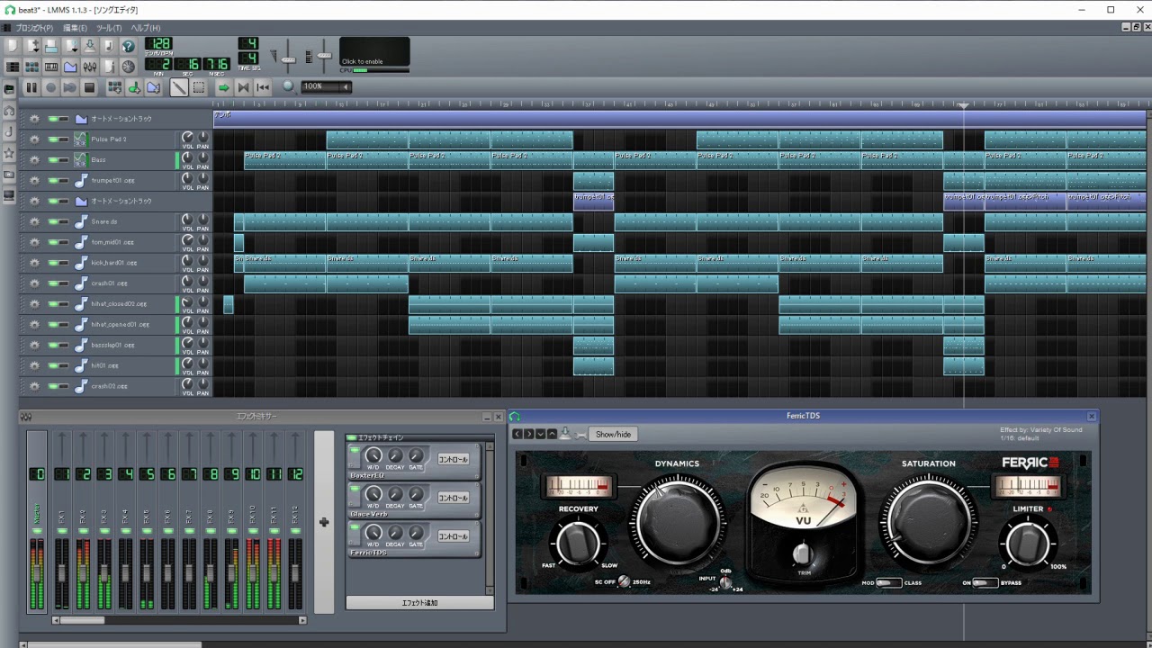This screenshot has height=648, width=1152.
Task: Open controls for GlaceVerb effect
Action: pos(453,498)
